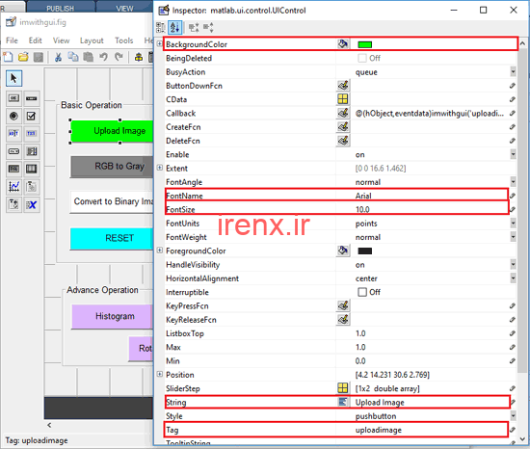
Task: Click the Align Objects icon in GUIDE toolbar
Action: 139,57
